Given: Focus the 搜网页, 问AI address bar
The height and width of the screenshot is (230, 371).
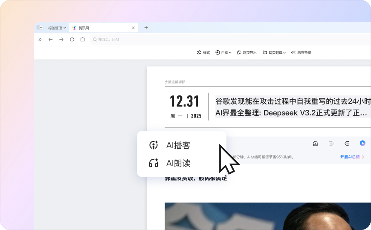Looking at the screenshot, I should (230, 40).
